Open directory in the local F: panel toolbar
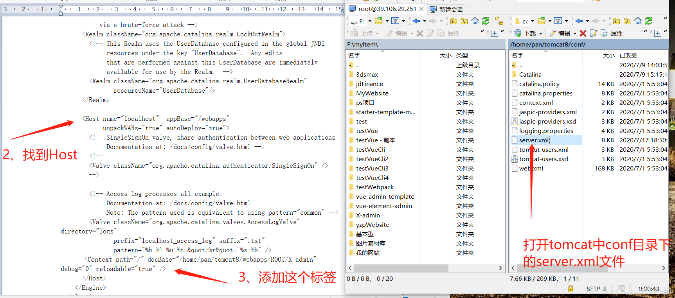This screenshot has height=298, width=675. pyautogui.click(x=379, y=21)
